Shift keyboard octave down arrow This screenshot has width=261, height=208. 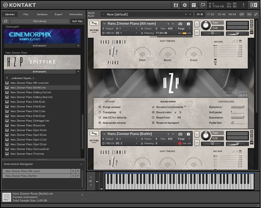[x=91, y=185]
